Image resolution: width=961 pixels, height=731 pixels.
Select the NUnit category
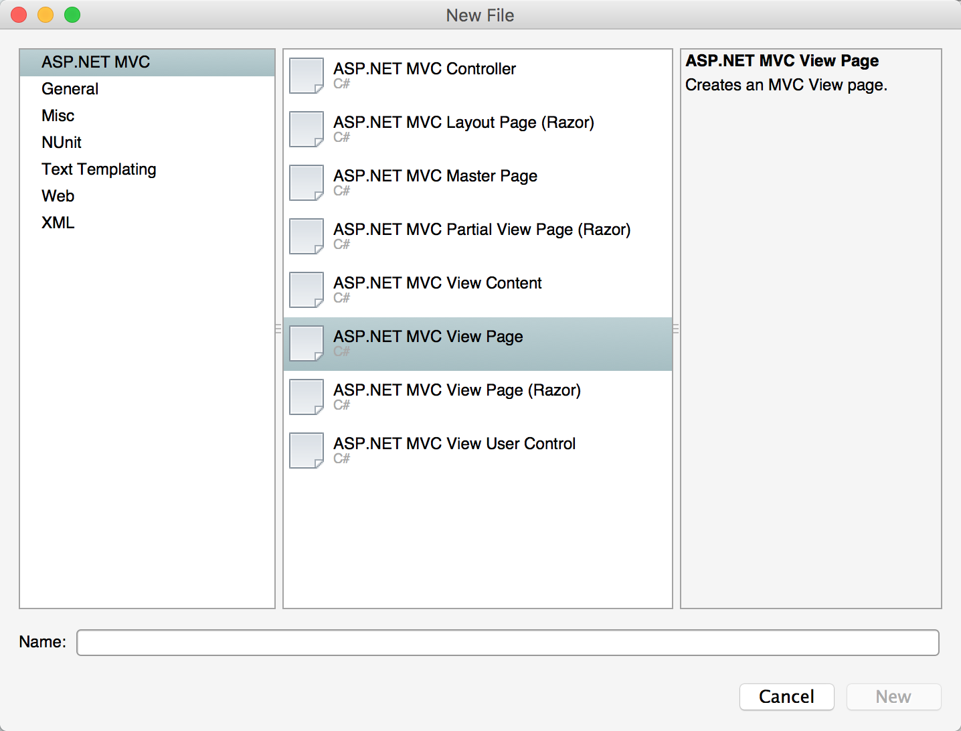[x=147, y=143]
